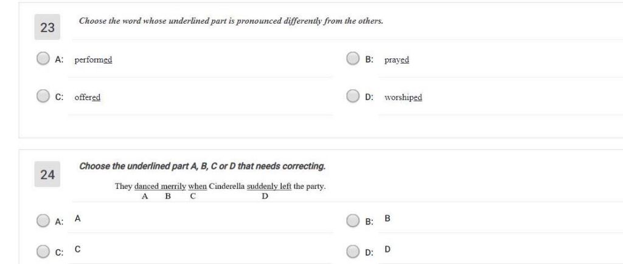This screenshot has height=264, width=623.
Task: Click the question number 23 badge
Action: 47,28
